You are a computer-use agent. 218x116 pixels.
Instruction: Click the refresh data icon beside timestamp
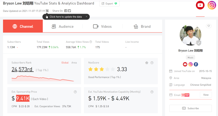point(47,11)
